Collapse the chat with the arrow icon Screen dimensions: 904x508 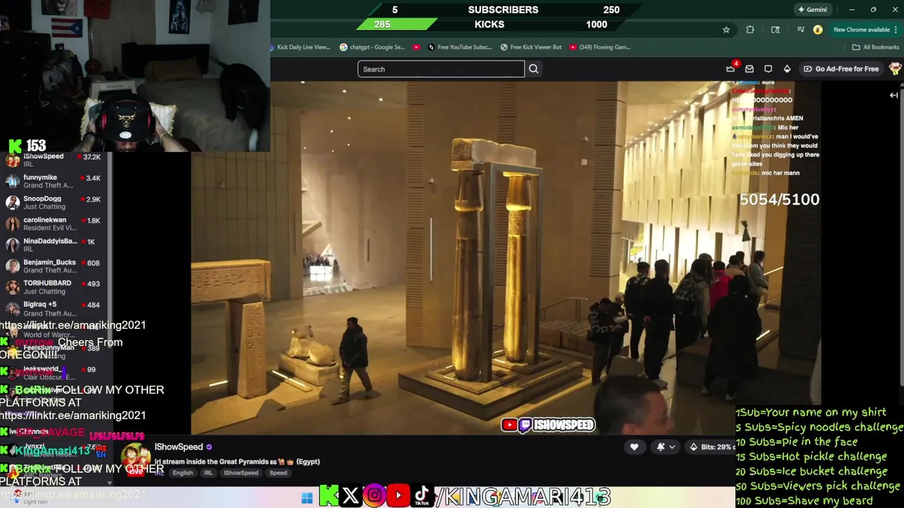pos(893,95)
